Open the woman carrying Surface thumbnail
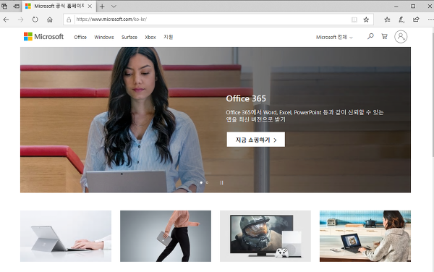The height and width of the screenshot is (272, 434). (x=166, y=236)
